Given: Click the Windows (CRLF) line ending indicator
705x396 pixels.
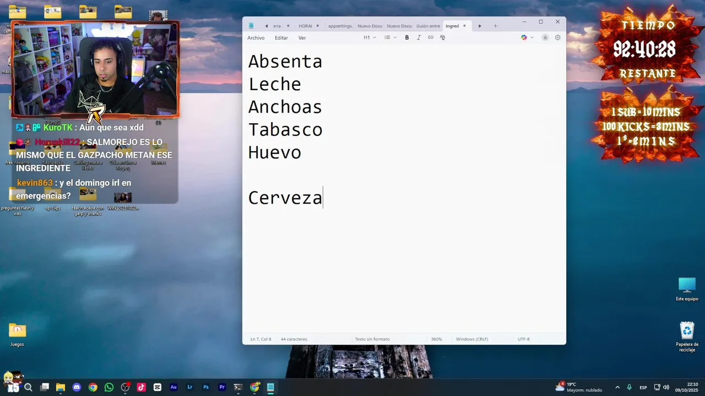Looking at the screenshot, I should [472, 339].
